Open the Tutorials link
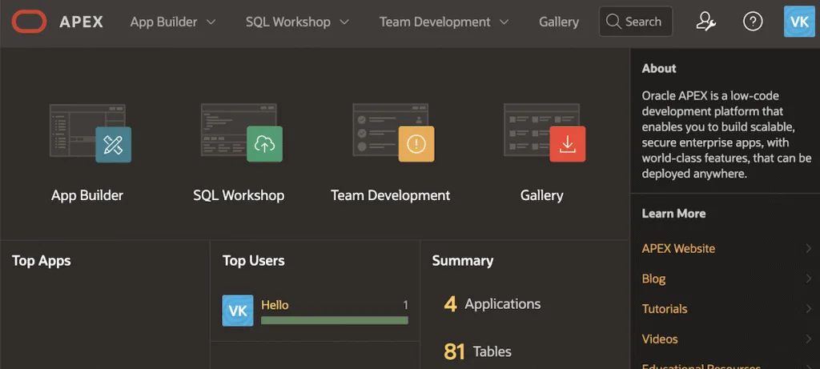Image resolution: width=820 pixels, height=369 pixels. coord(665,309)
